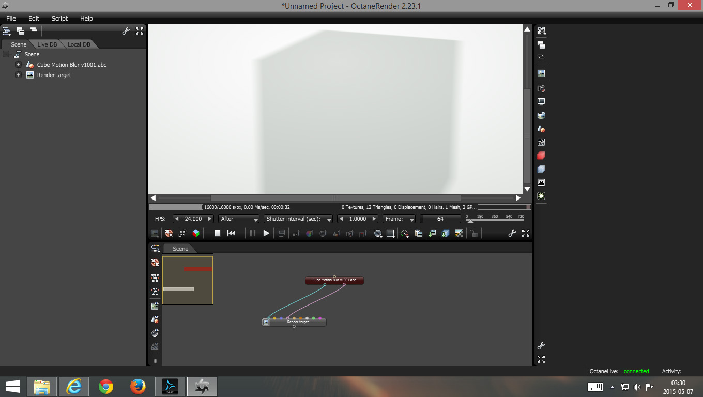703x397 pixels.
Task: Expand the Render target tree item
Action: tap(18, 75)
